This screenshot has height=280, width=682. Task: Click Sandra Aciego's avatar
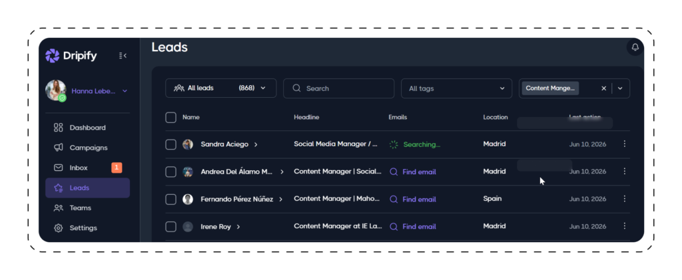pyautogui.click(x=187, y=144)
